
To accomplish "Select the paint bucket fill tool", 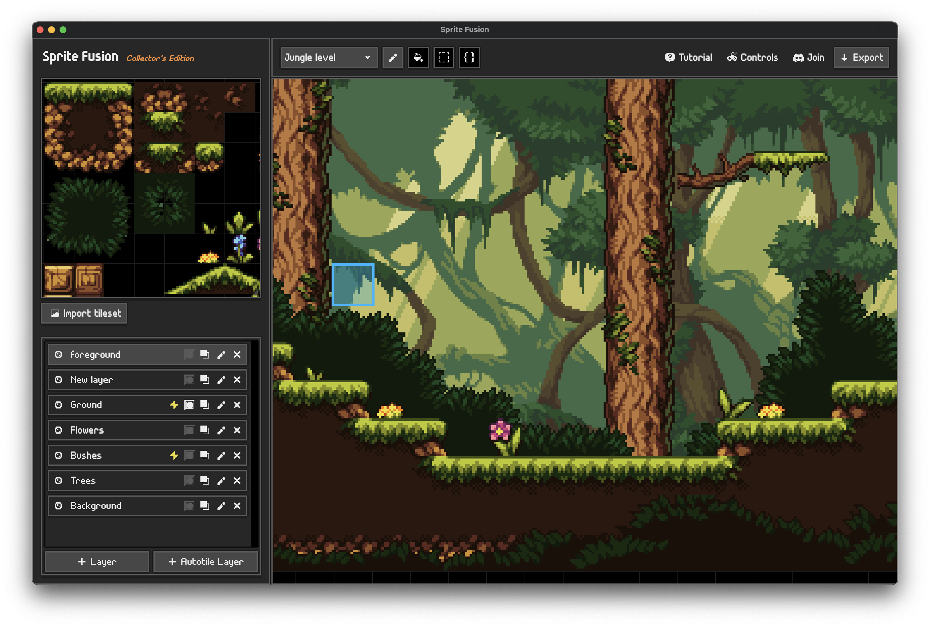I will pos(418,58).
